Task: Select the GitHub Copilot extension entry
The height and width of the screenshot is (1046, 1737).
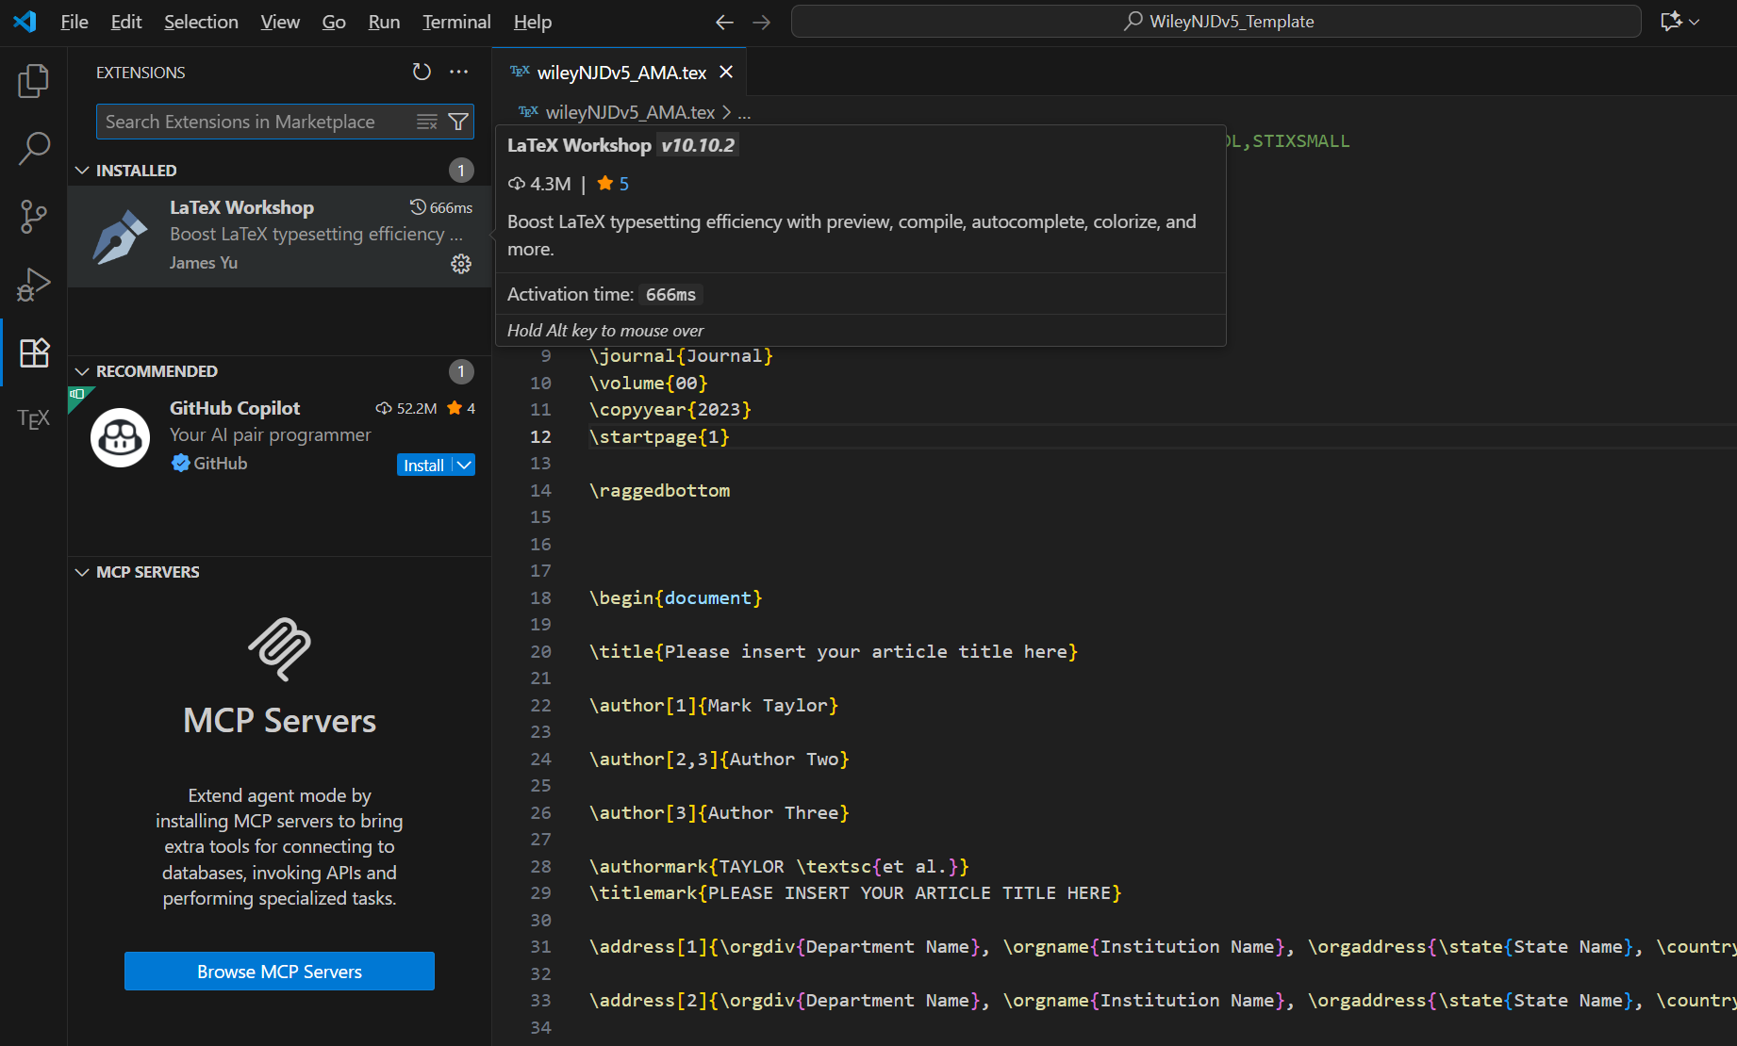Action: pyautogui.click(x=279, y=437)
